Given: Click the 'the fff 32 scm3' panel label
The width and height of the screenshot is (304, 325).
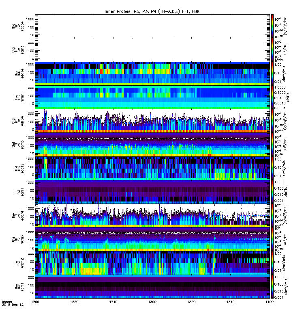Looking at the screenshot, I should coord(18,239).
